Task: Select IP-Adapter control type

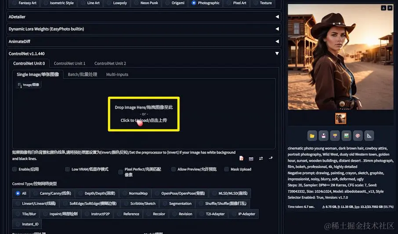Action: coord(243,214)
